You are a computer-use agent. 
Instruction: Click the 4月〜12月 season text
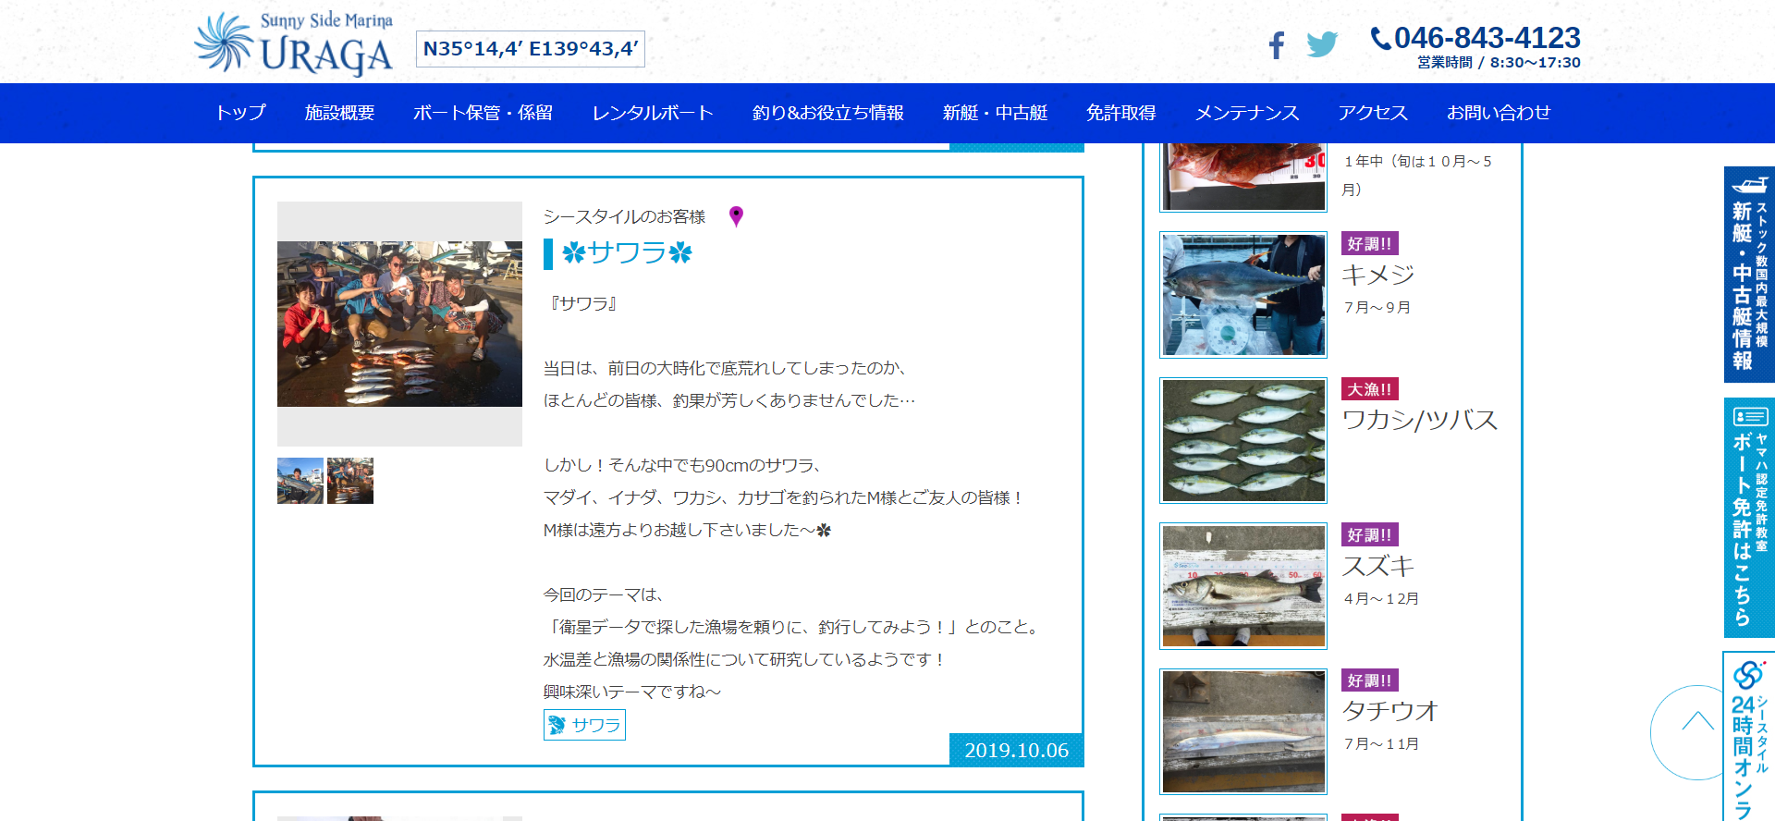pos(1381,598)
